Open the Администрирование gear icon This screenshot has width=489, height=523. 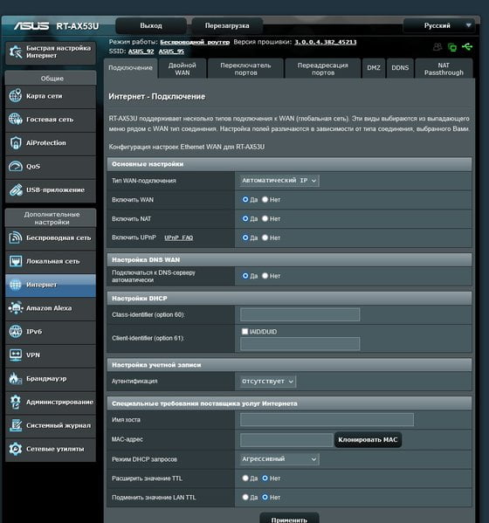16,402
